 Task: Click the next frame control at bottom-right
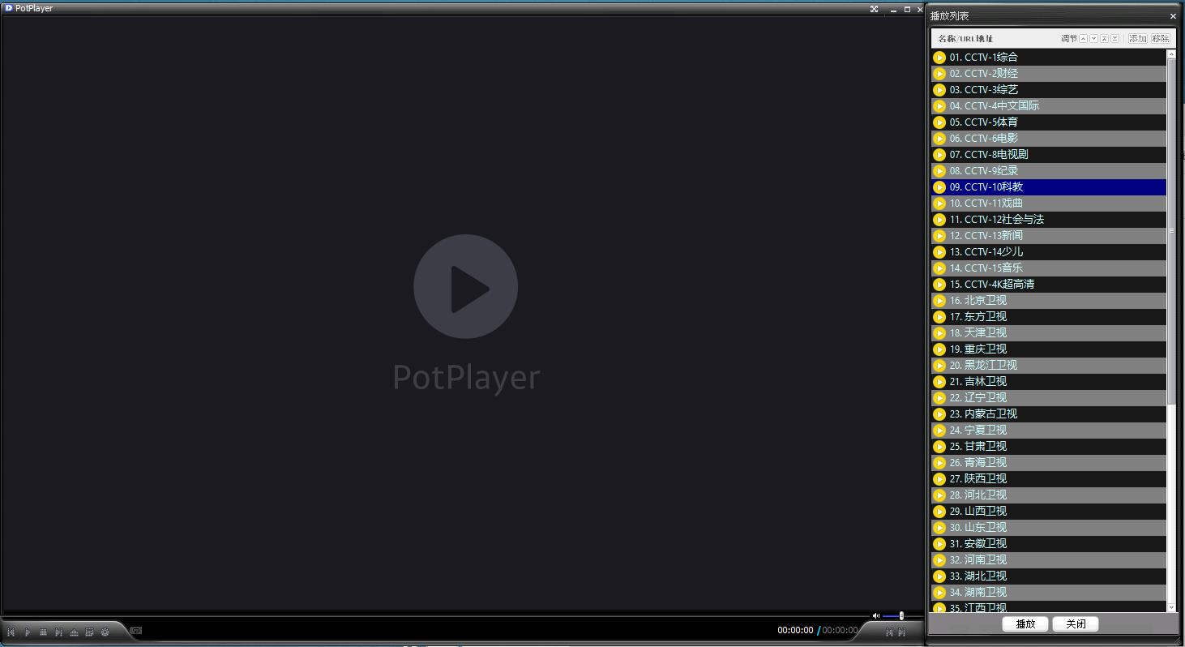[x=902, y=632]
